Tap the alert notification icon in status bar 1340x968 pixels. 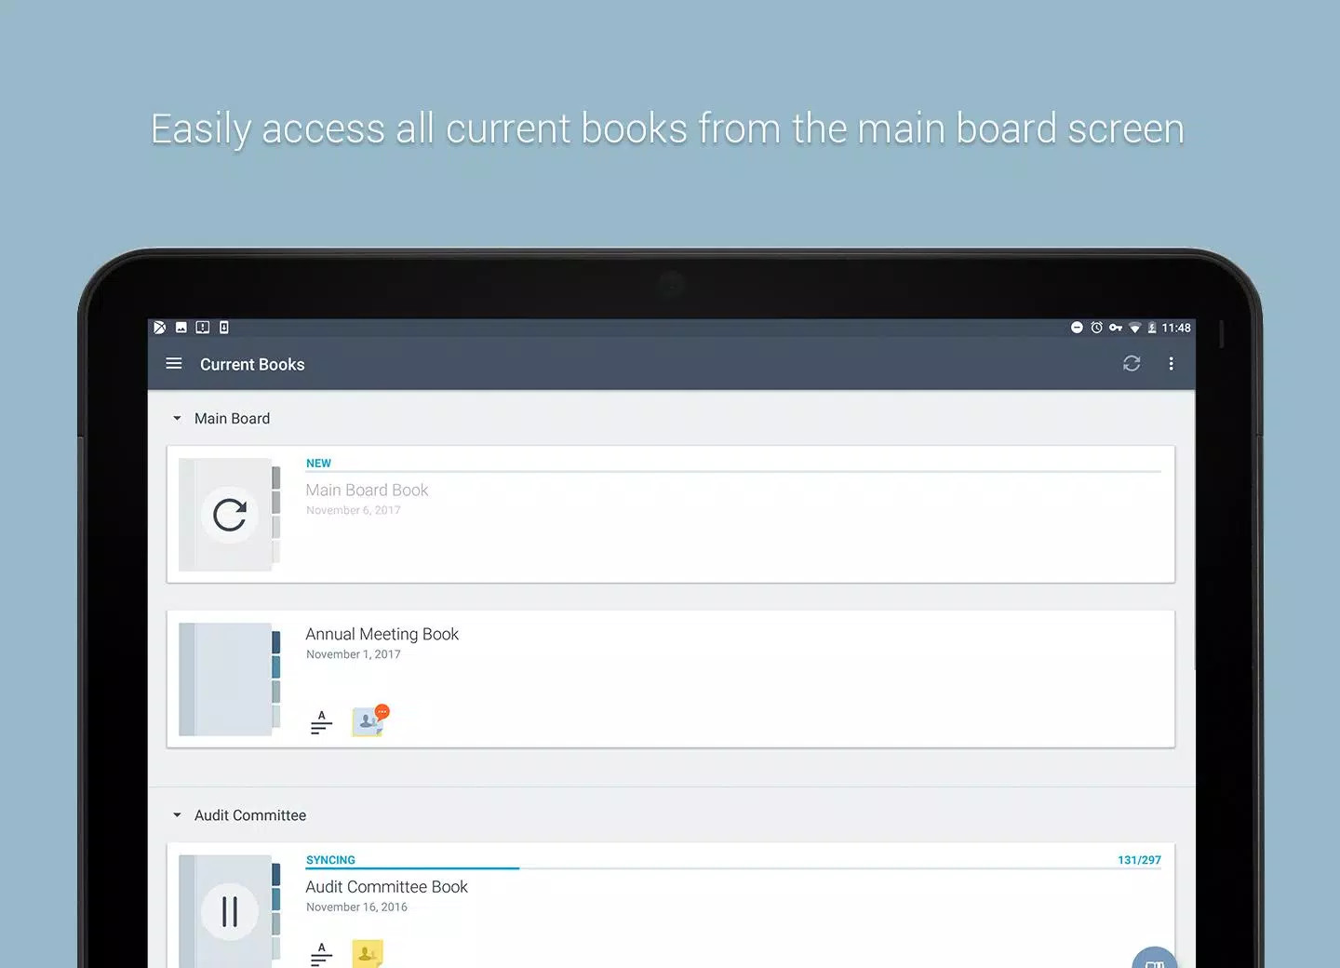[203, 328]
